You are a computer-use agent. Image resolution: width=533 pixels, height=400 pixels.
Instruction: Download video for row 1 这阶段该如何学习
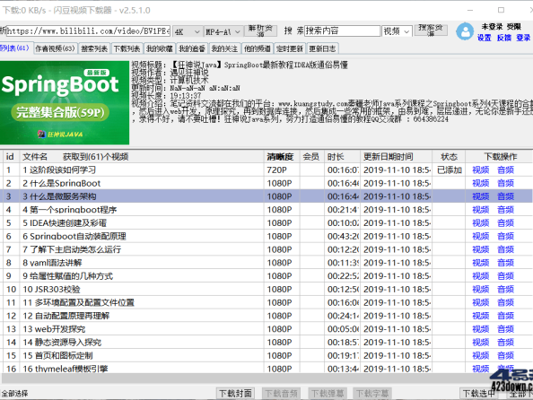point(481,170)
